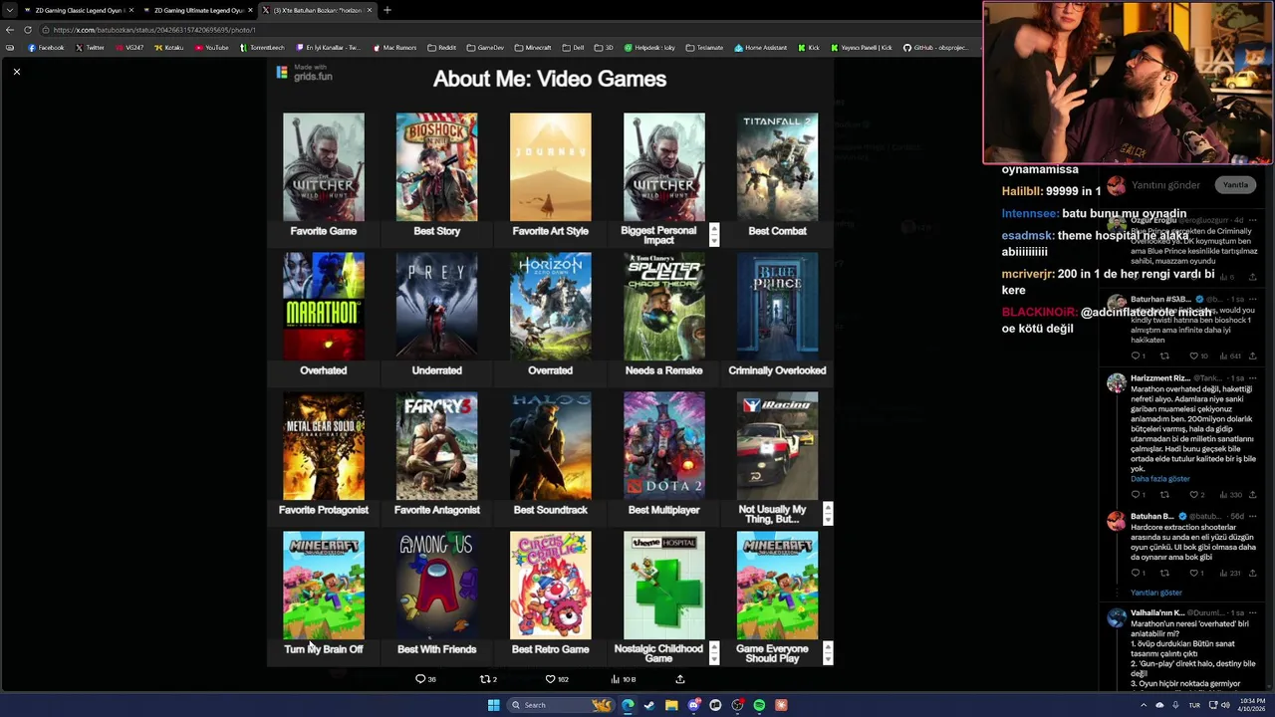Open Spotify from the taskbar

(x=759, y=705)
